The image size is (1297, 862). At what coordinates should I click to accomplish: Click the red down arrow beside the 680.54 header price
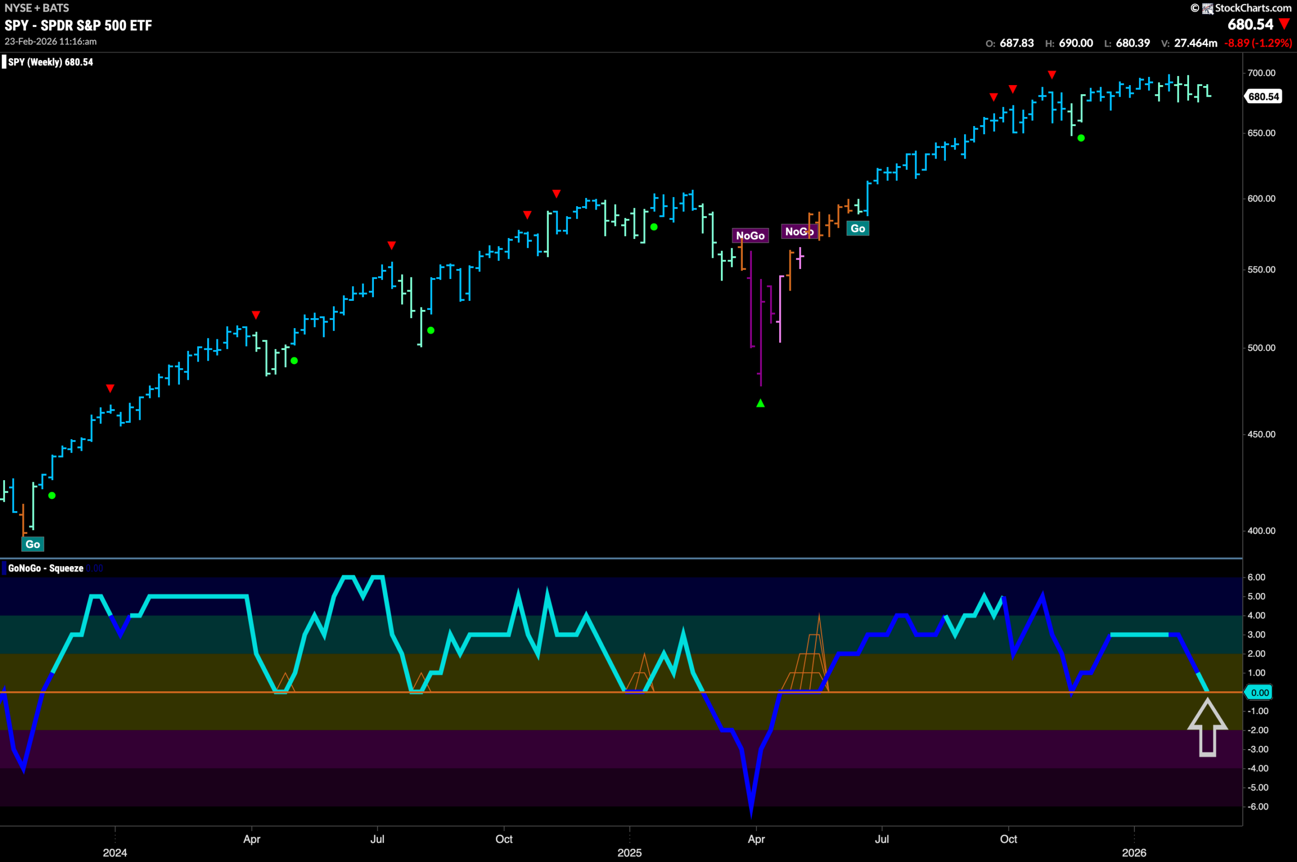(1284, 24)
